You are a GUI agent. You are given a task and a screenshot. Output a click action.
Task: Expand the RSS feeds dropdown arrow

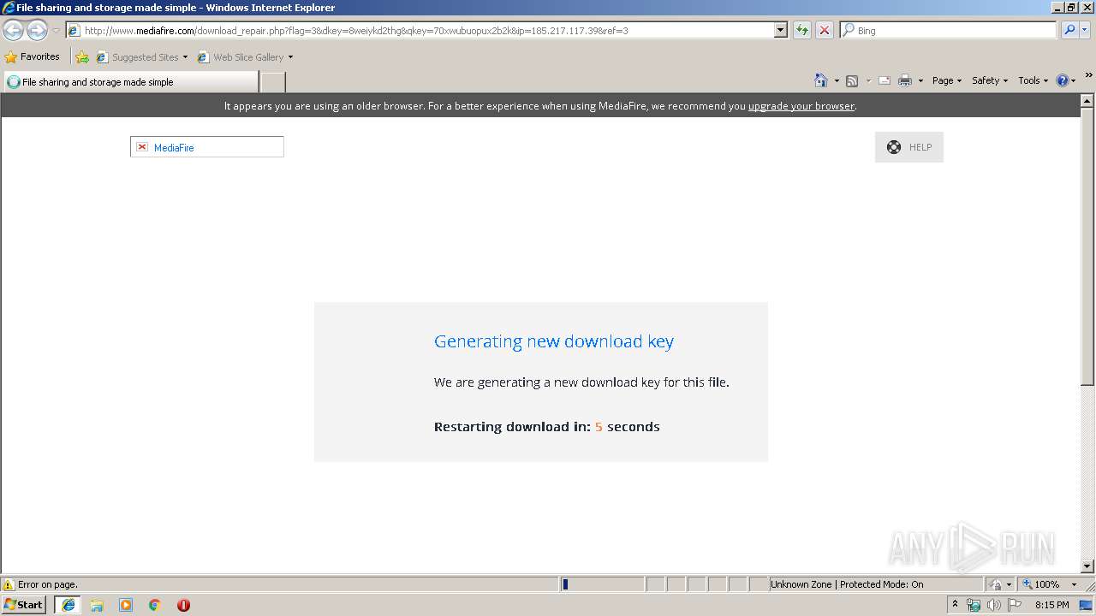867,80
